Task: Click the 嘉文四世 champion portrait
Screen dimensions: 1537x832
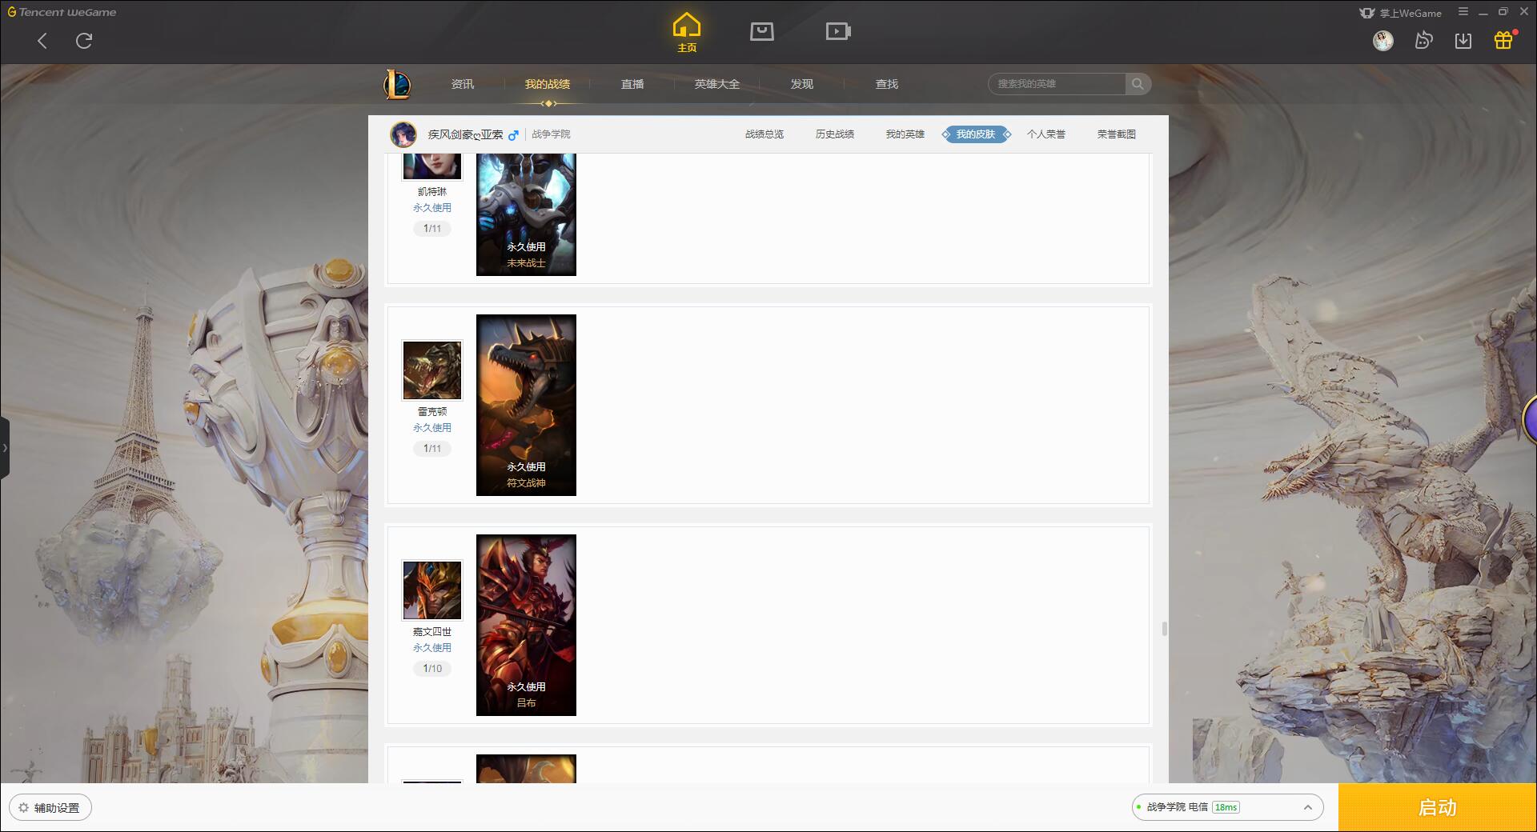Action: click(x=432, y=590)
